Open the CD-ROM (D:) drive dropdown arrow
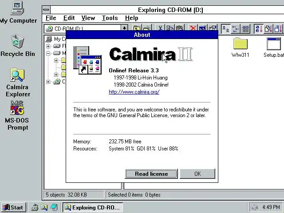The image size is (284, 213). pos(124,28)
